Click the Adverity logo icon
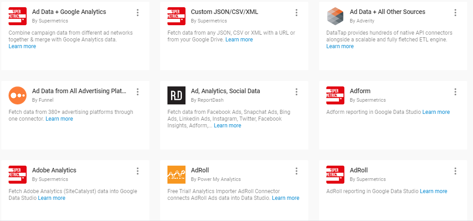 [335, 16]
